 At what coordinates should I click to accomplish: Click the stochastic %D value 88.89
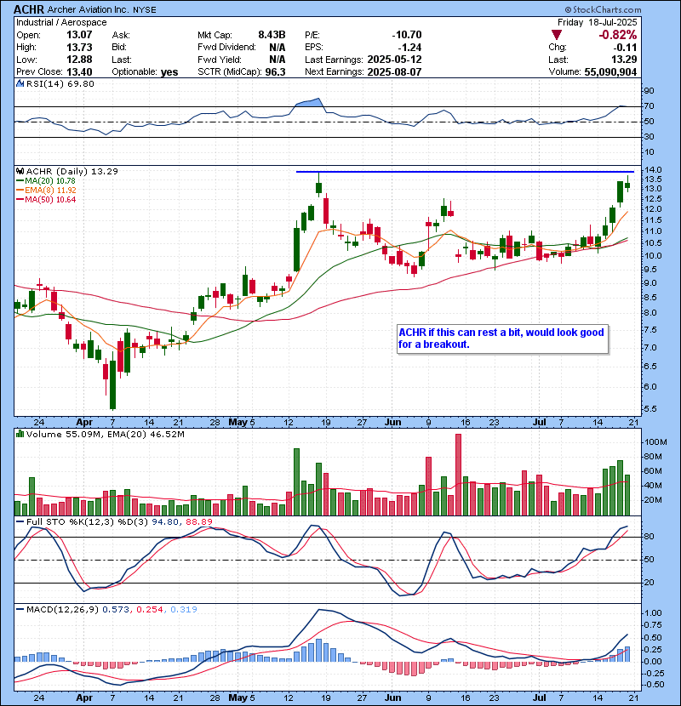click(x=198, y=522)
